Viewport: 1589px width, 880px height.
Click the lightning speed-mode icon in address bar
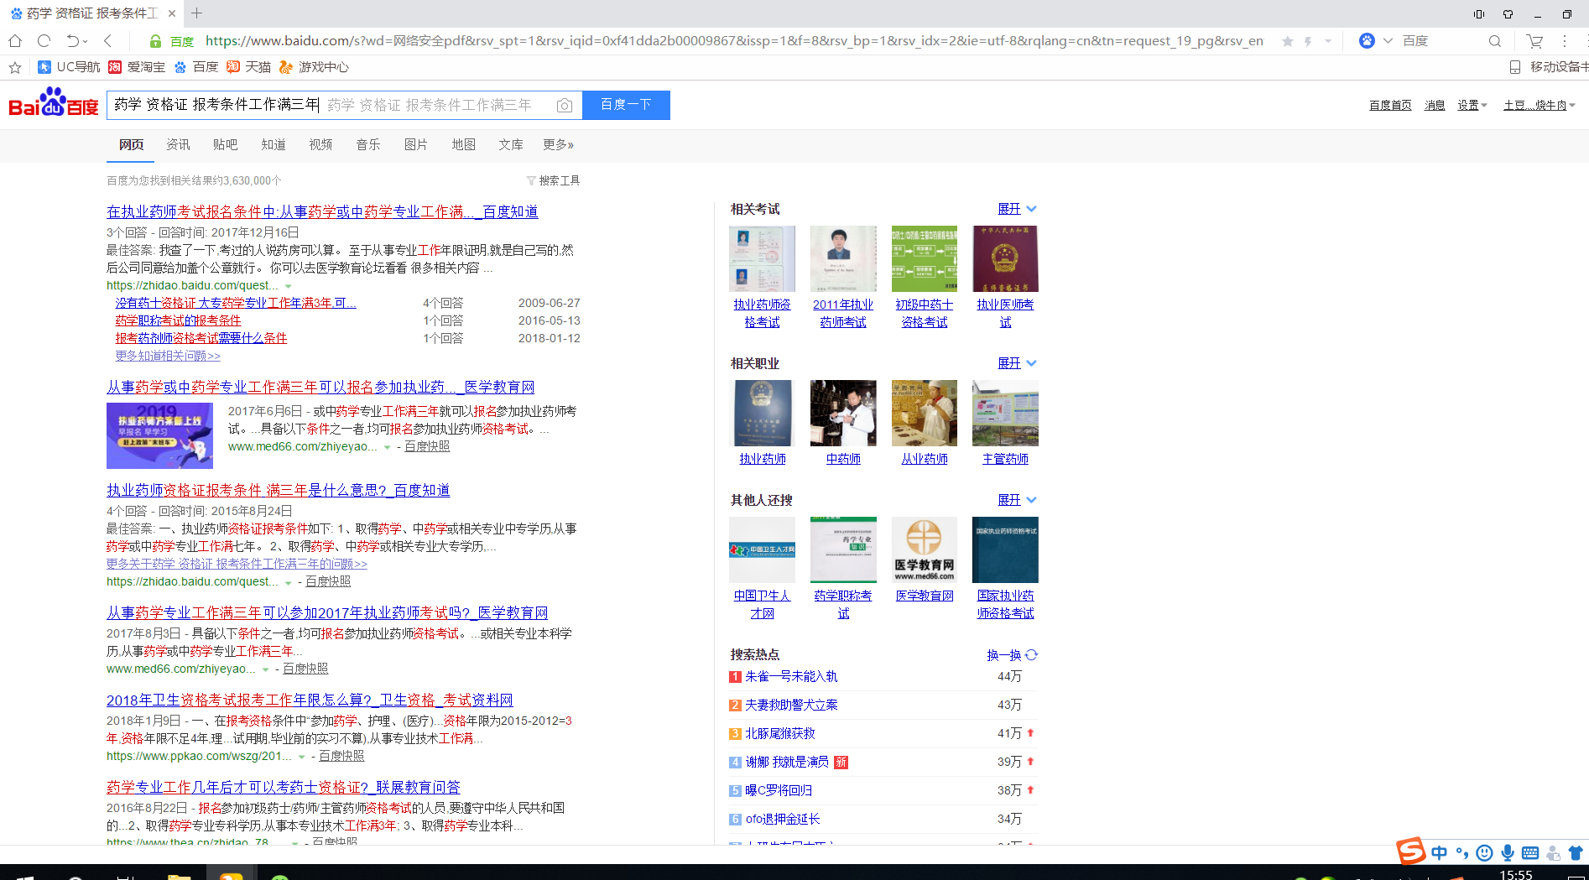tap(1308, 41)
